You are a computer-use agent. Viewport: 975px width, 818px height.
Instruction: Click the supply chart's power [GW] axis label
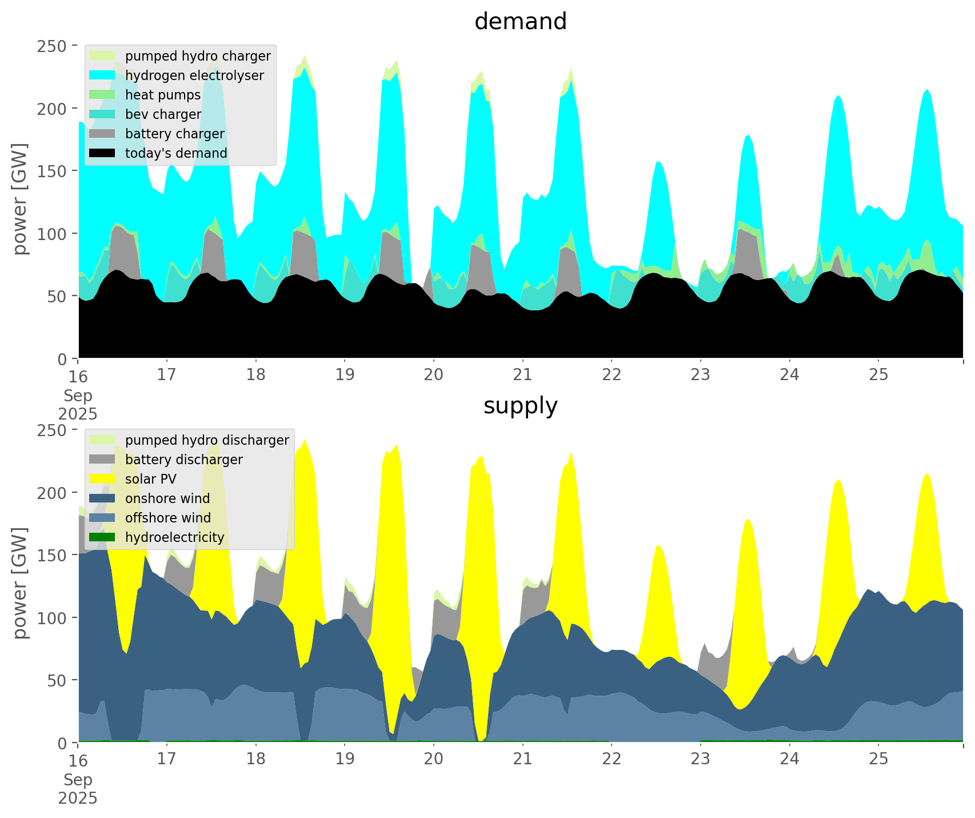pos(20,583)
